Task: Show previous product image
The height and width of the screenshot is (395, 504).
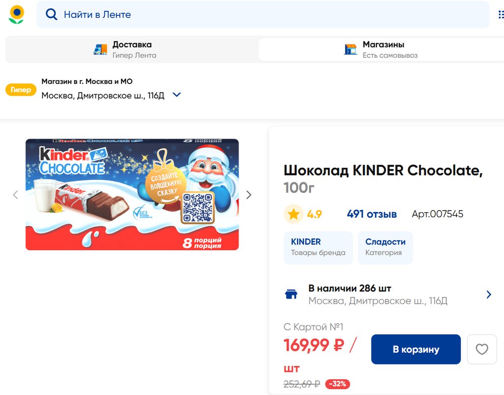Action: pyautogui.click(x=15, y=195)
